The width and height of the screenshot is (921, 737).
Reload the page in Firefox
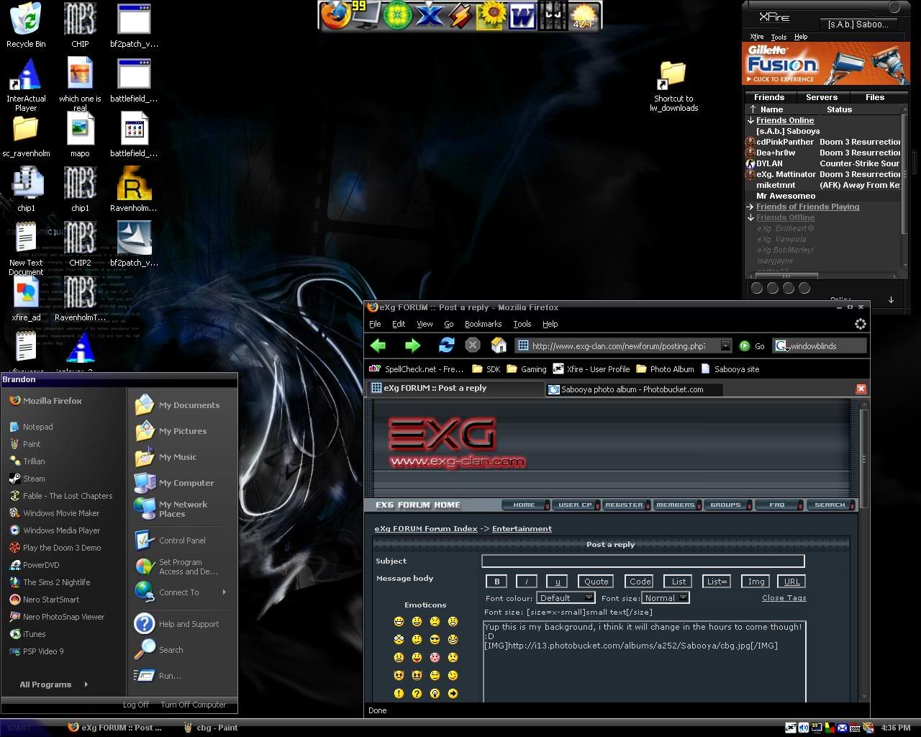(446, 345)
